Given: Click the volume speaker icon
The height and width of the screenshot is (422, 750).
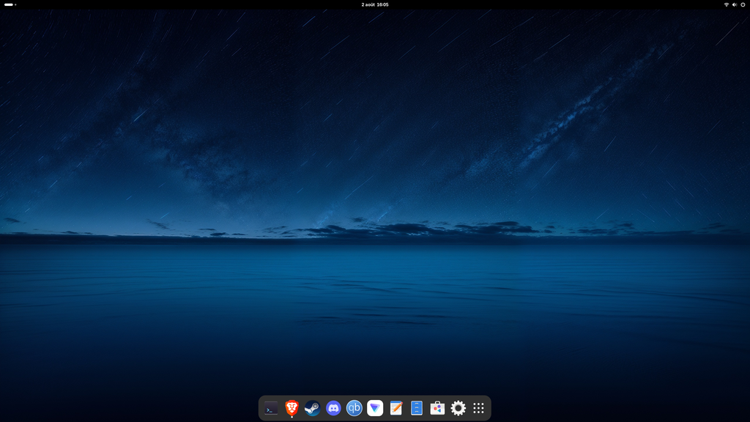Looking at the screenshot, I should pos(735,4).
